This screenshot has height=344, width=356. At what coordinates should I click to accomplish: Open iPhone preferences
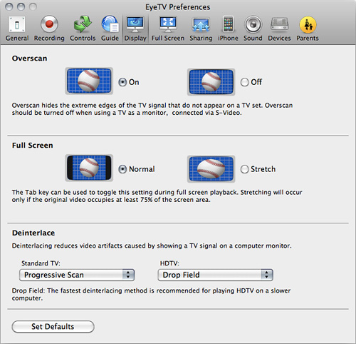tap(228, 29)
